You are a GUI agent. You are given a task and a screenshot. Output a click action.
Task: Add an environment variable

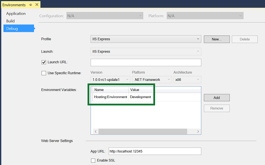pyautogui.click(x=217, y=98)
